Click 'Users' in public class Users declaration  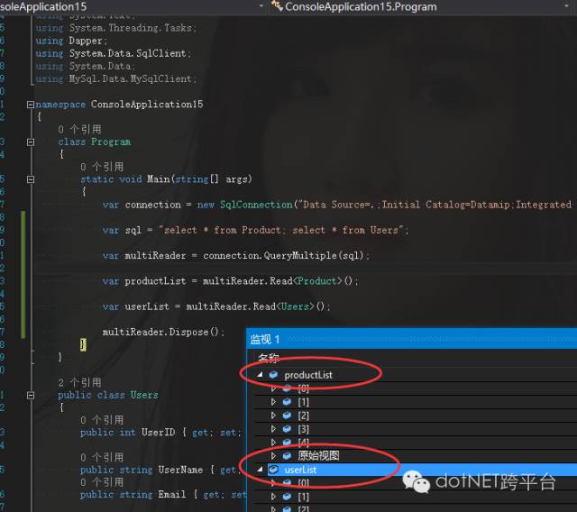pyautogui.click(x=144, y=395)
